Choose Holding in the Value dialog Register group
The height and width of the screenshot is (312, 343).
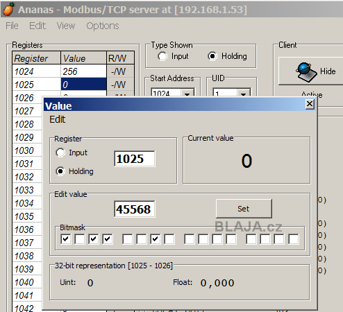tap(60, 171)
